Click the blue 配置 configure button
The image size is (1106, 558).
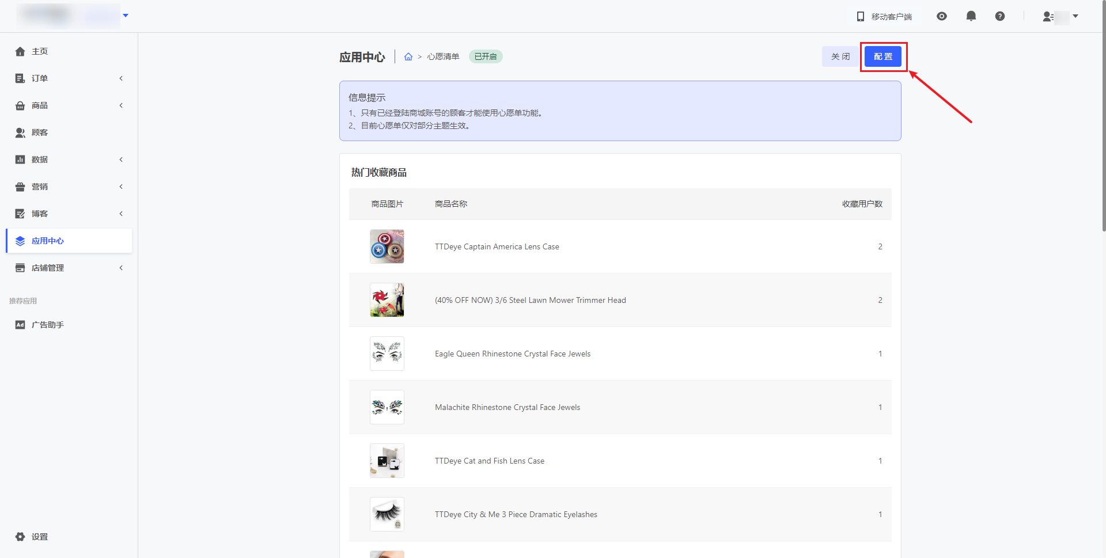pyautogui.click(x=882, y=56)
